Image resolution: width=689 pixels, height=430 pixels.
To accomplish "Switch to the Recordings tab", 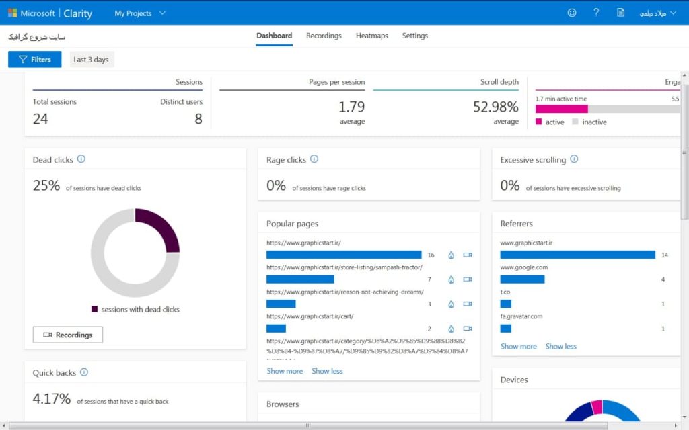I will tap(324, 36).
